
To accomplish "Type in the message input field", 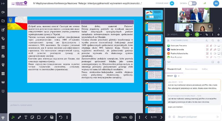I will 191,117.
